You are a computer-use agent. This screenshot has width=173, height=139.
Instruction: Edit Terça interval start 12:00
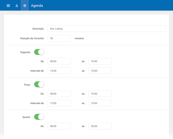59,103
